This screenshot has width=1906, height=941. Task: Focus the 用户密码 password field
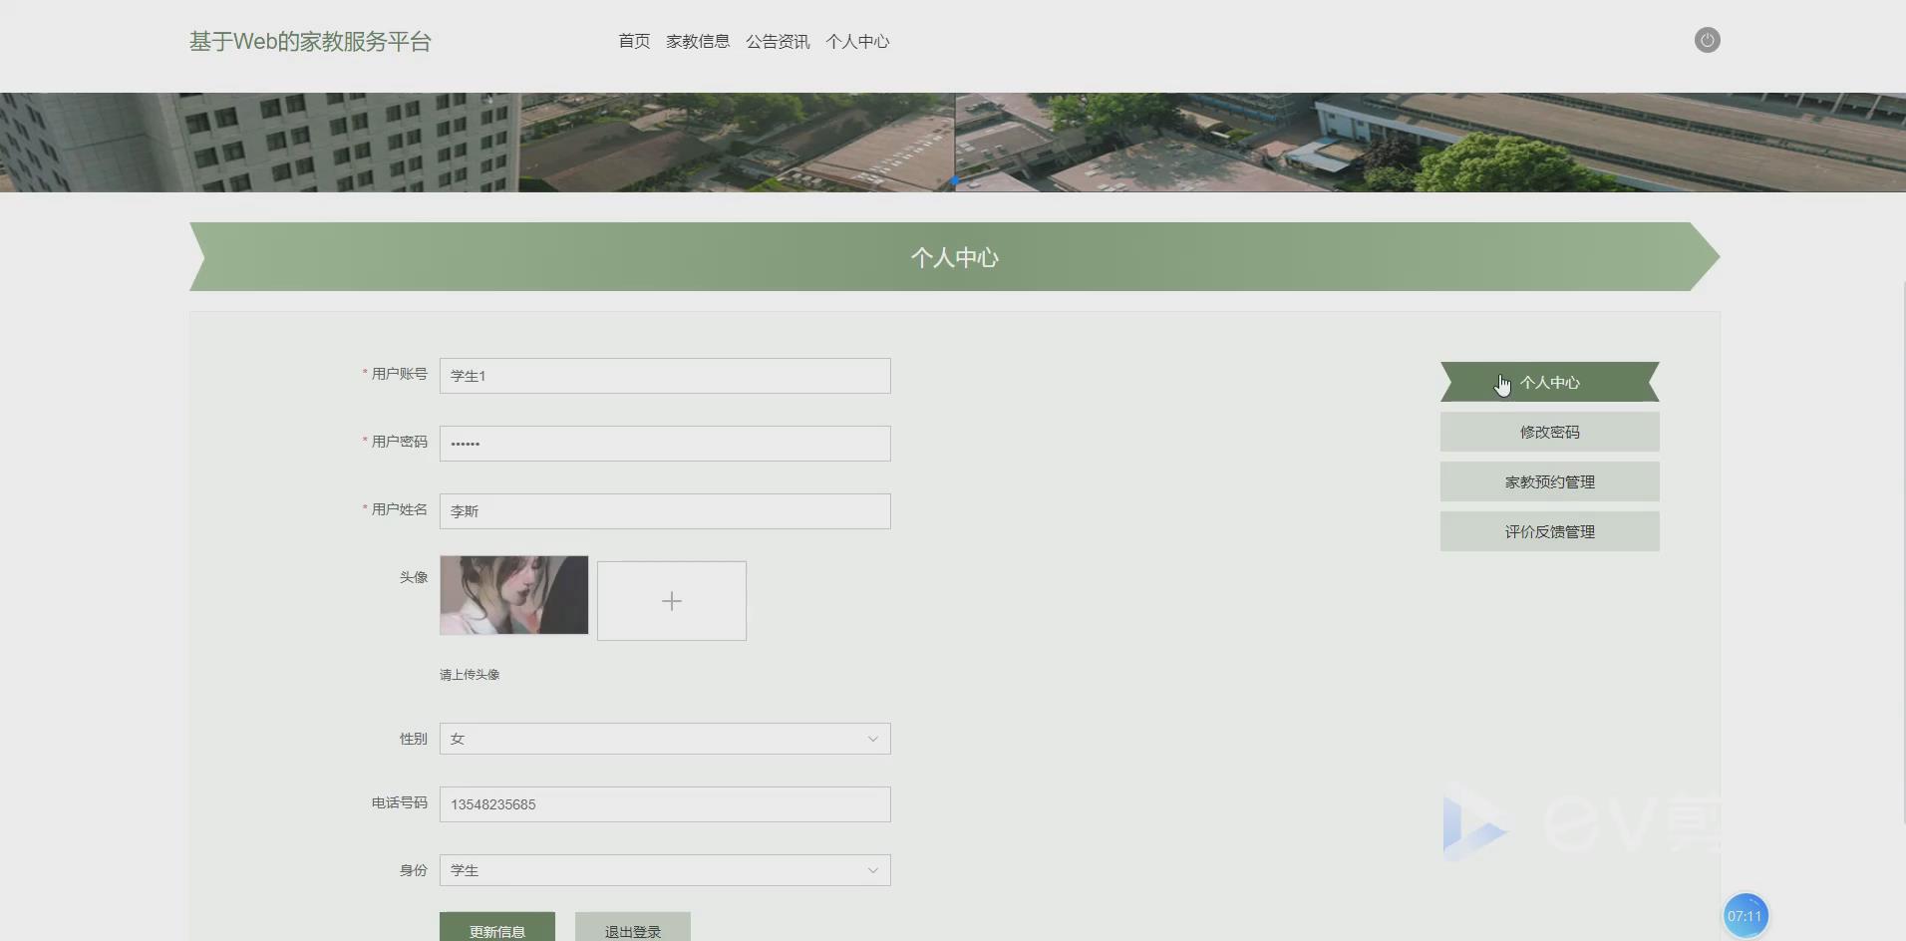[x=665, y=444]
